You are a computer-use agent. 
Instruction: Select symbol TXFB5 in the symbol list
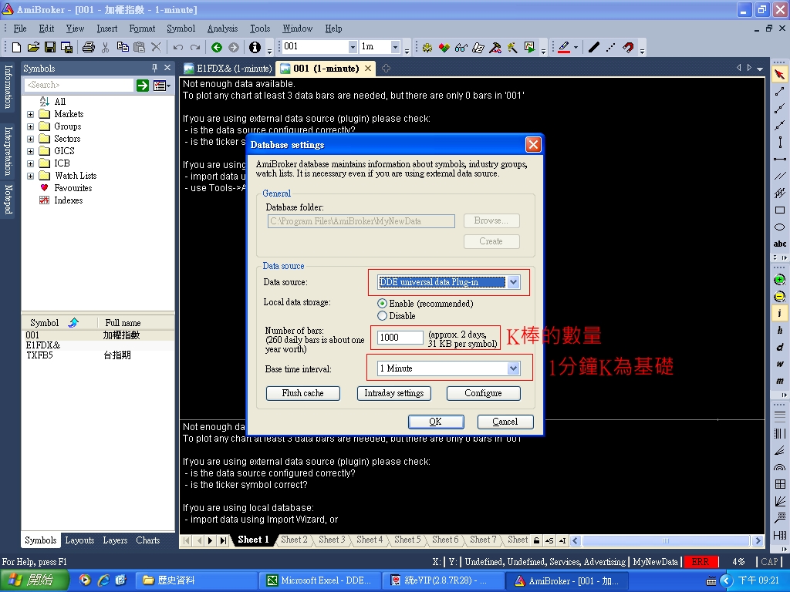[x=98, y=355]
